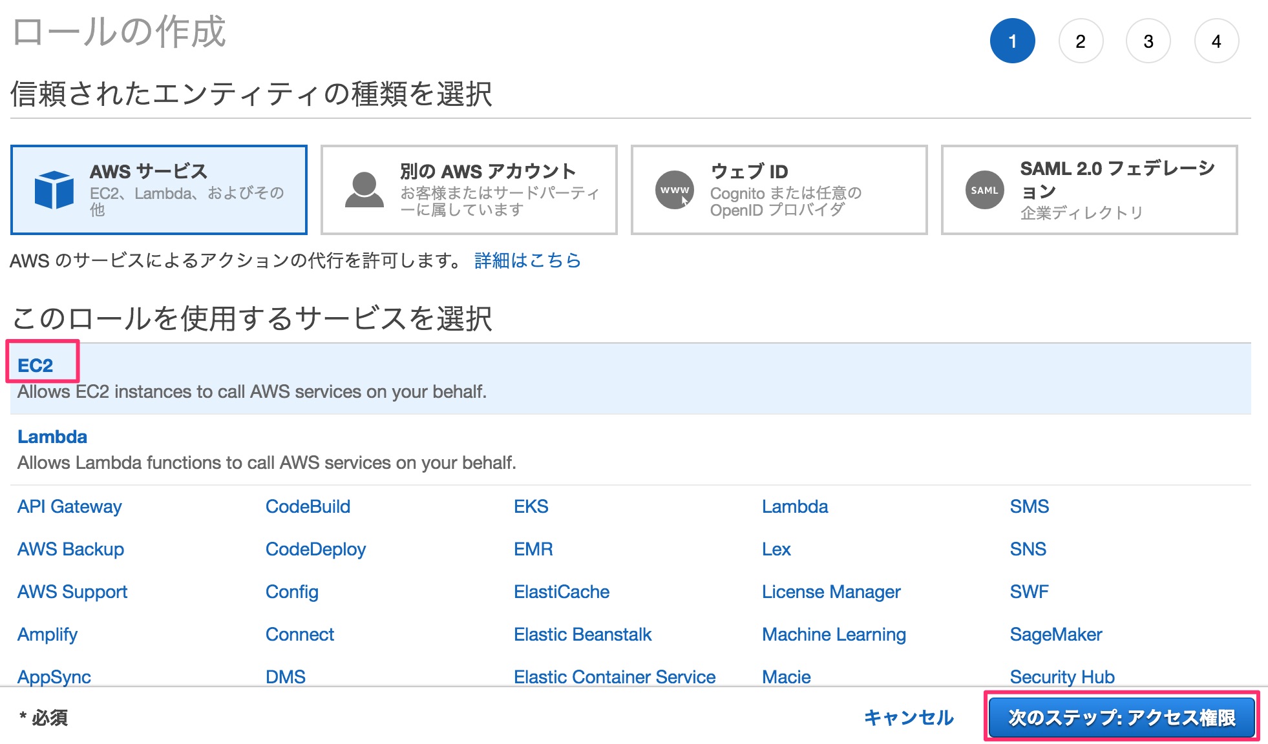Viewport: 1268px width, 744px height.
Task: Choose Elastic Beanstalk from the service list
Action: coord(582,634)
